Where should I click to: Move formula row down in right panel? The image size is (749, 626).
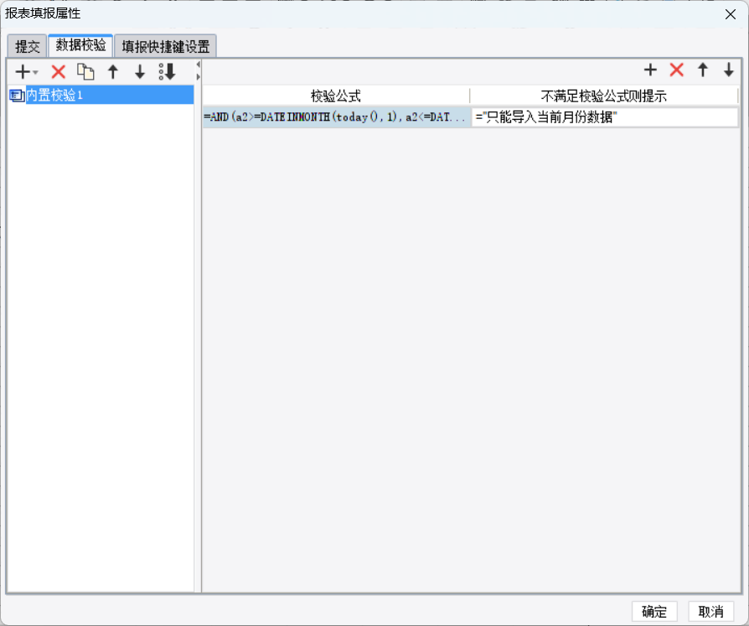[728, 70]
